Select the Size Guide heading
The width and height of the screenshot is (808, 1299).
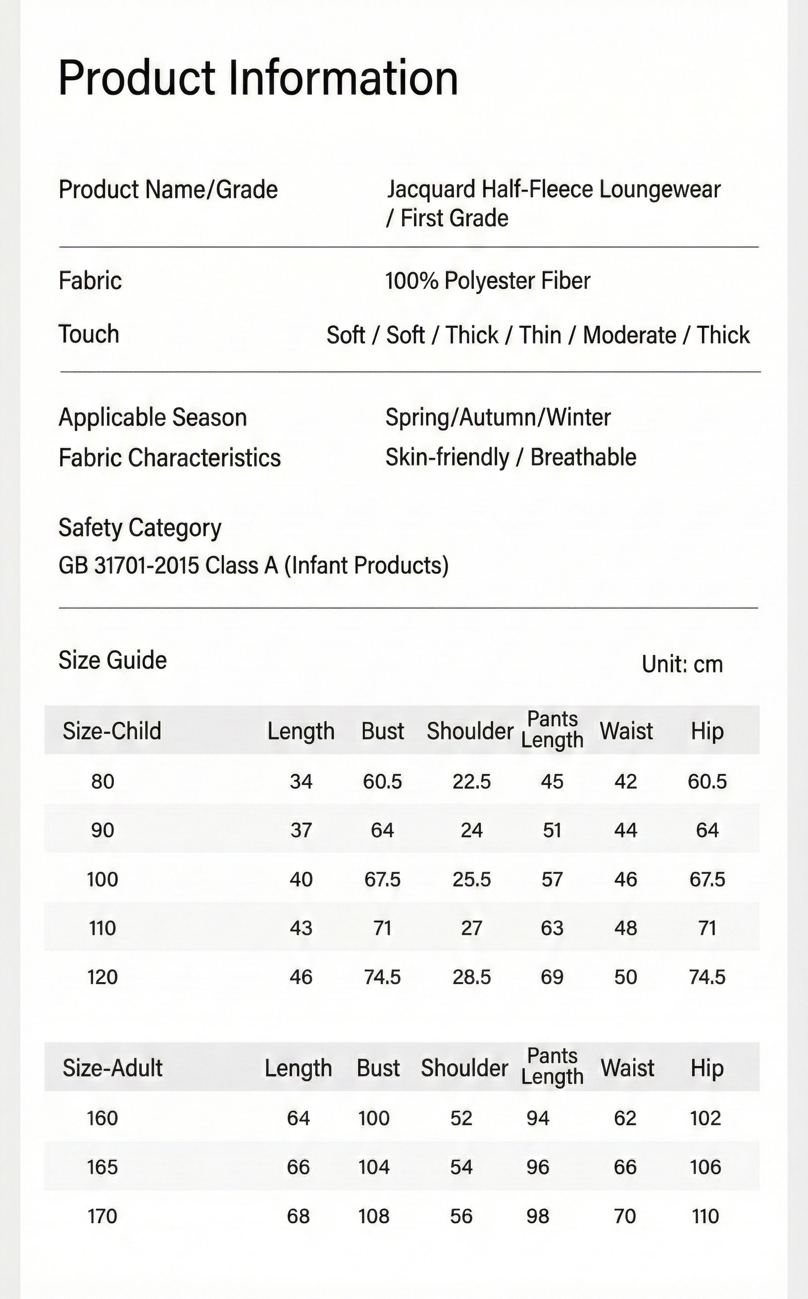click(x=112, y=660)
